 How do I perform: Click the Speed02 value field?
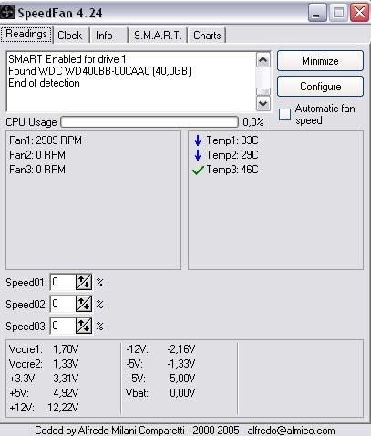(63, 304)
